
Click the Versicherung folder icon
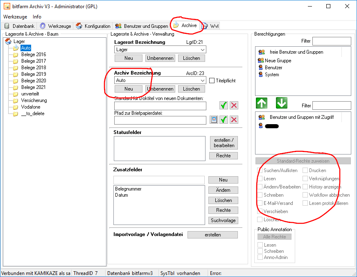pyautogui.click(x=16, y=100)
